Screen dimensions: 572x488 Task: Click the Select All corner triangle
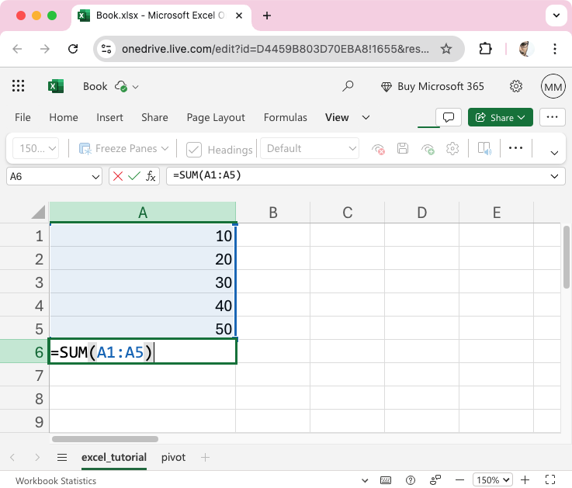(38, 213)
